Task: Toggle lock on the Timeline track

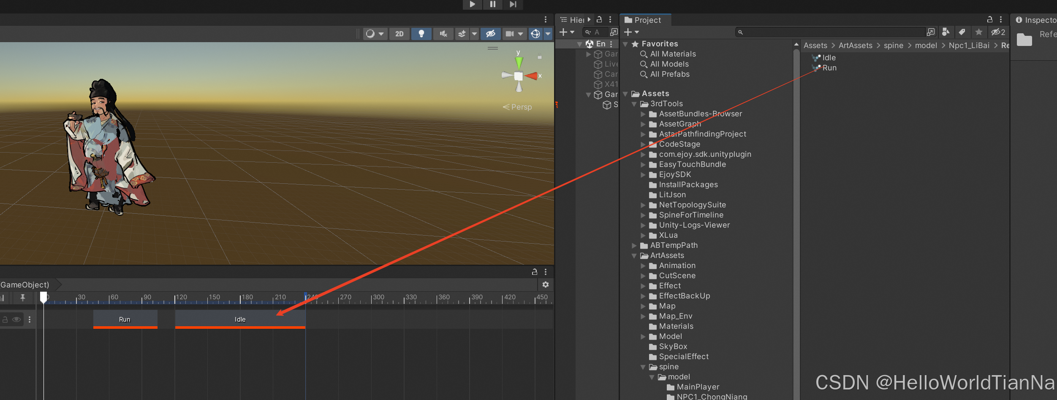Action: point(5,319)
